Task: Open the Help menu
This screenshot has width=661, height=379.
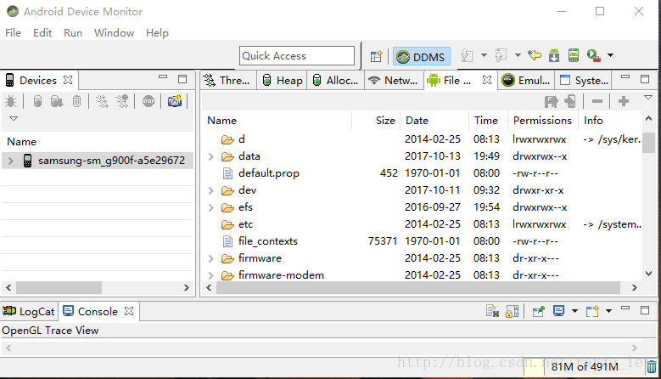Action: tap(157, 33)
